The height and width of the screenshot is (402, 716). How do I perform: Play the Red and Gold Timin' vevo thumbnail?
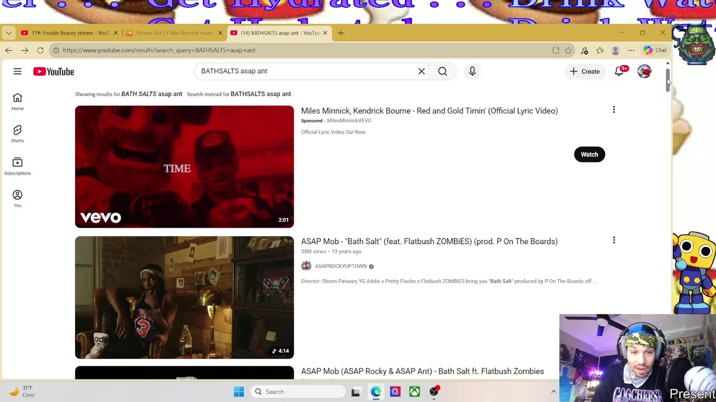pos(184,166)
